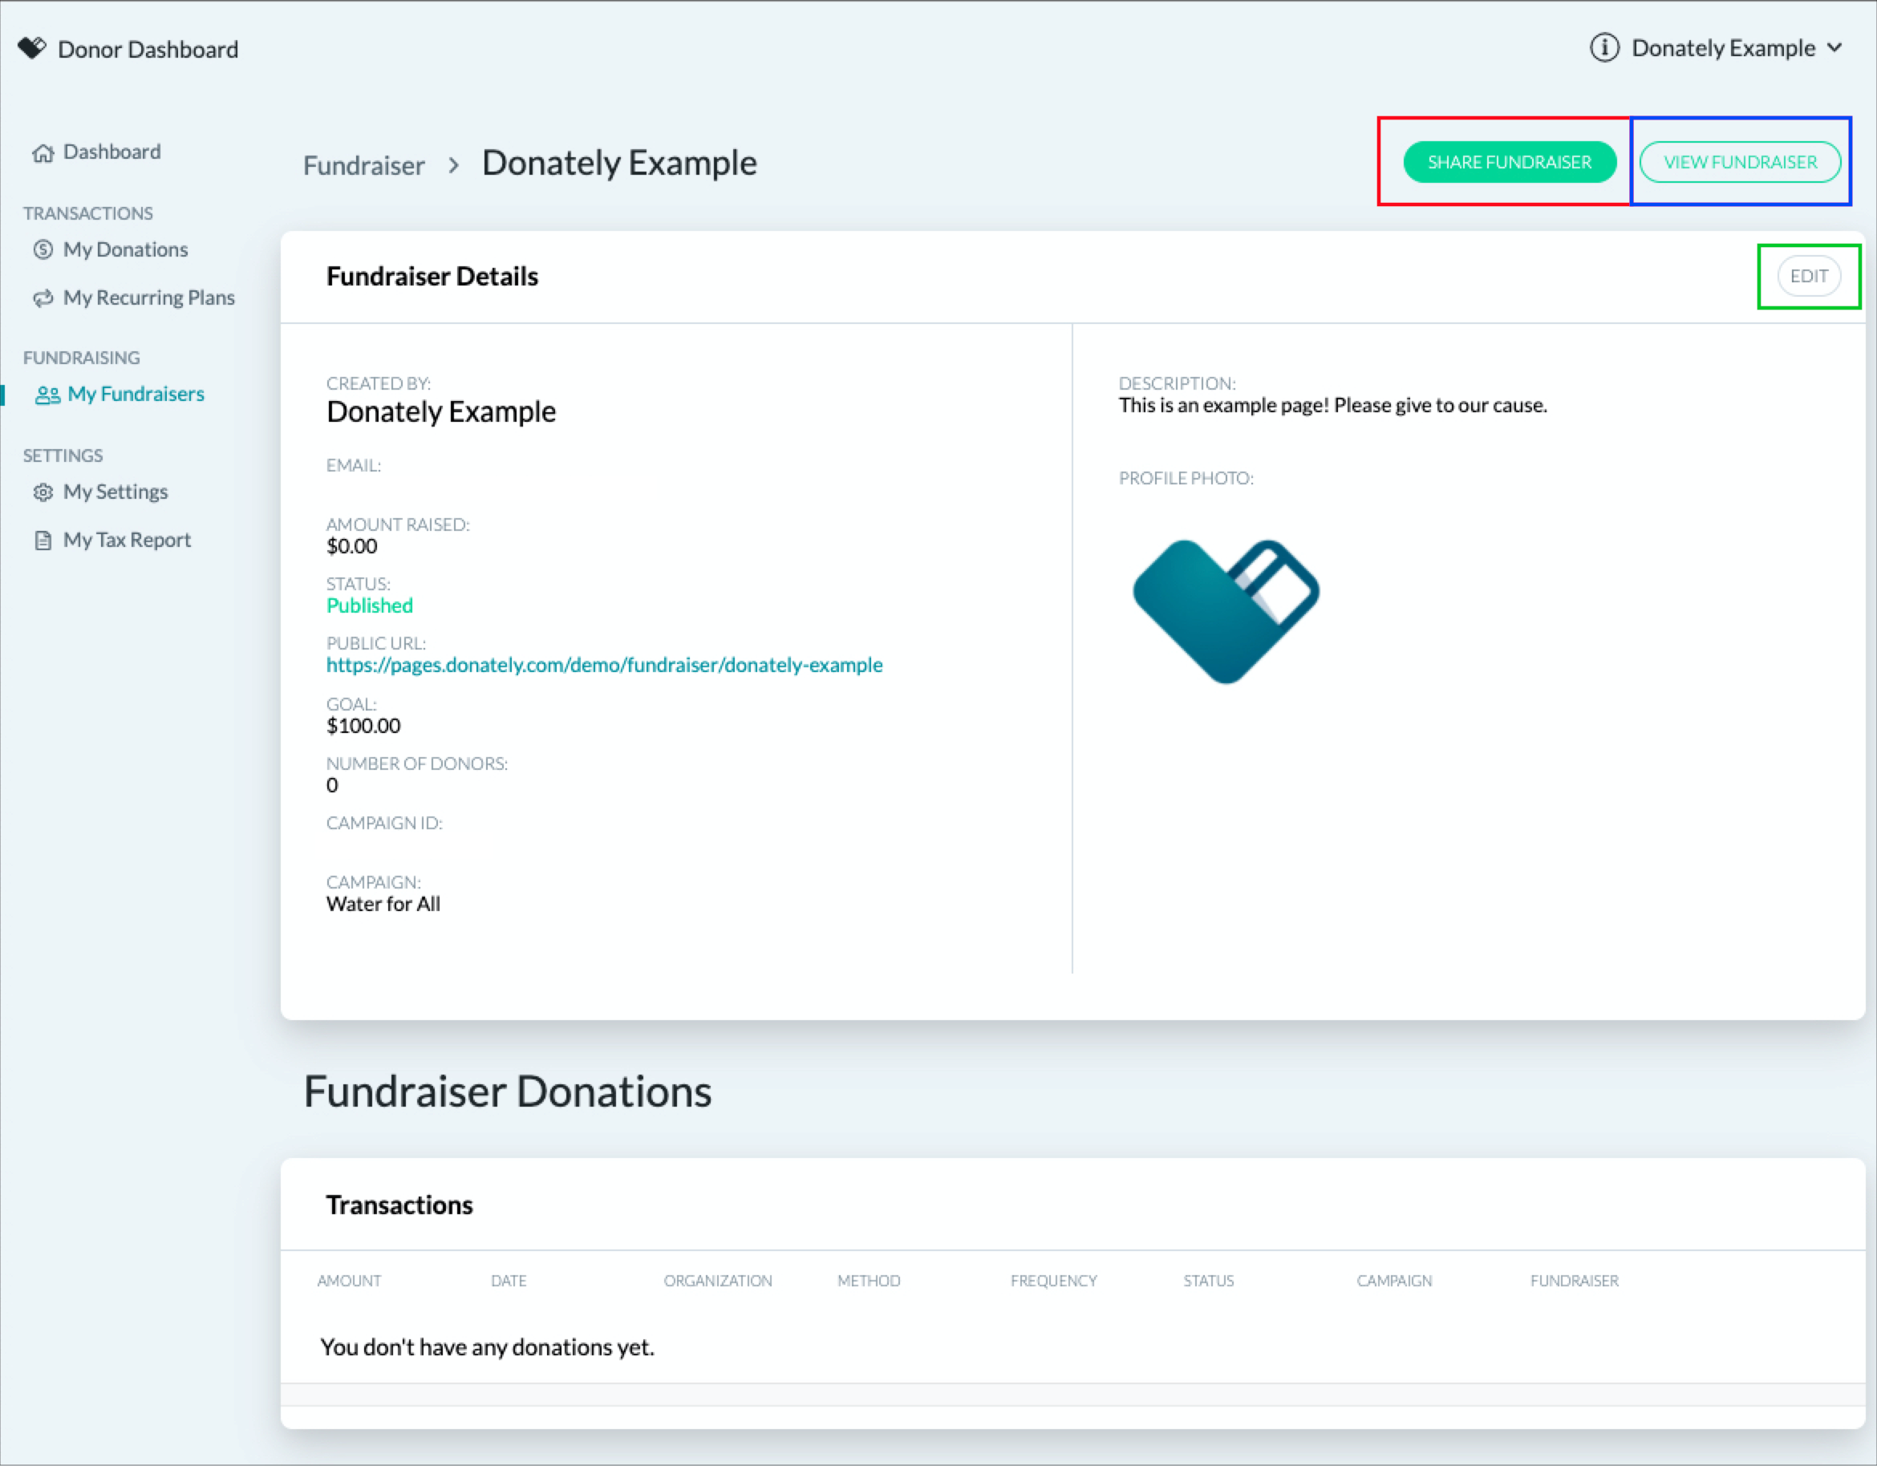1877x1466 pixels.
Task: Click the My Recurring Plans cycle icon
Action: [x=43, y=298]
